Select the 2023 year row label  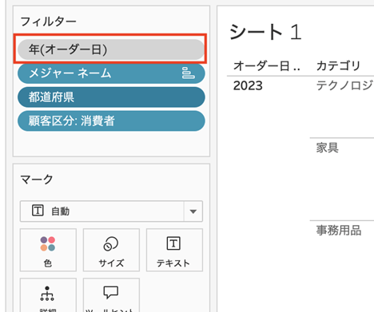tap(248, 85)
